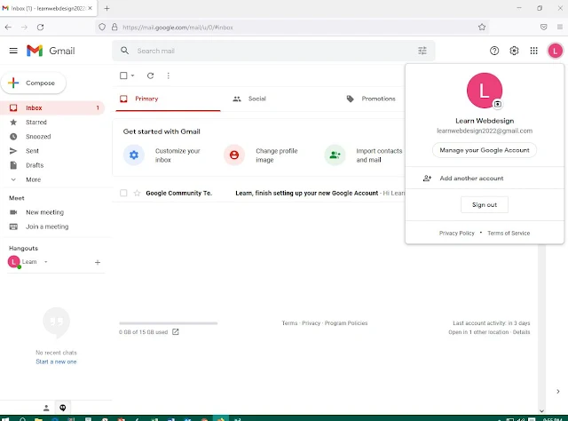Viewport: 568px width, 421px height.
Task: Click the Change profile image icon
Action: (x=234, y=155)
